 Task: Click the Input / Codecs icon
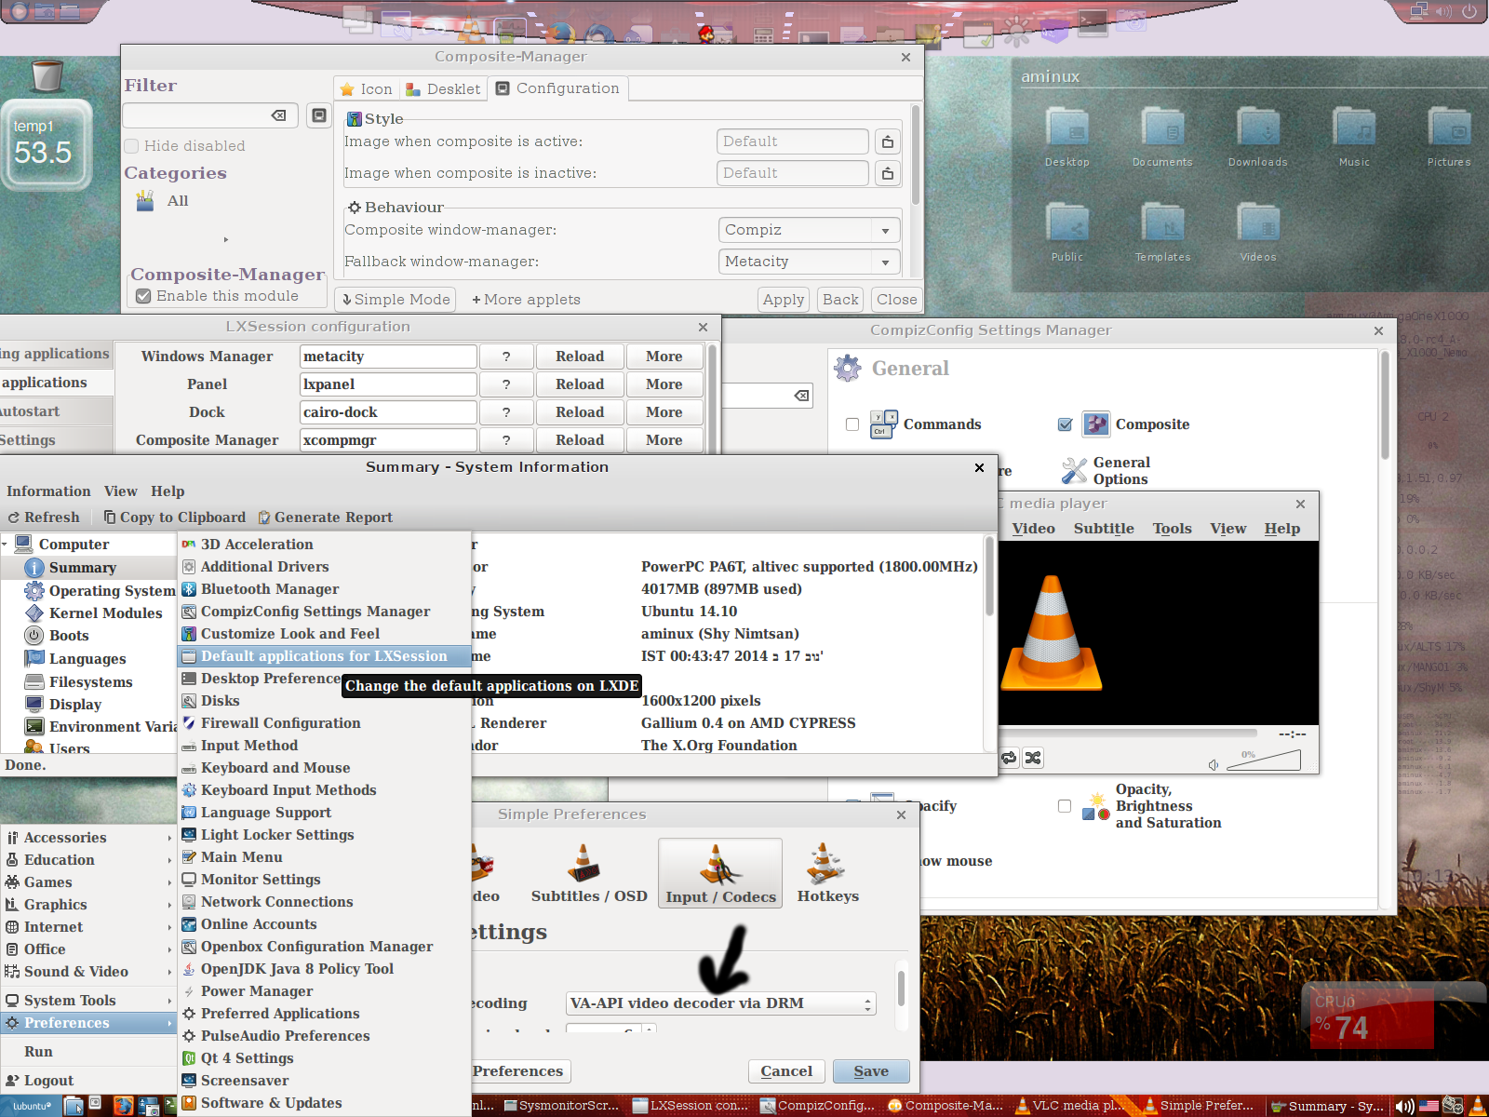719,865
